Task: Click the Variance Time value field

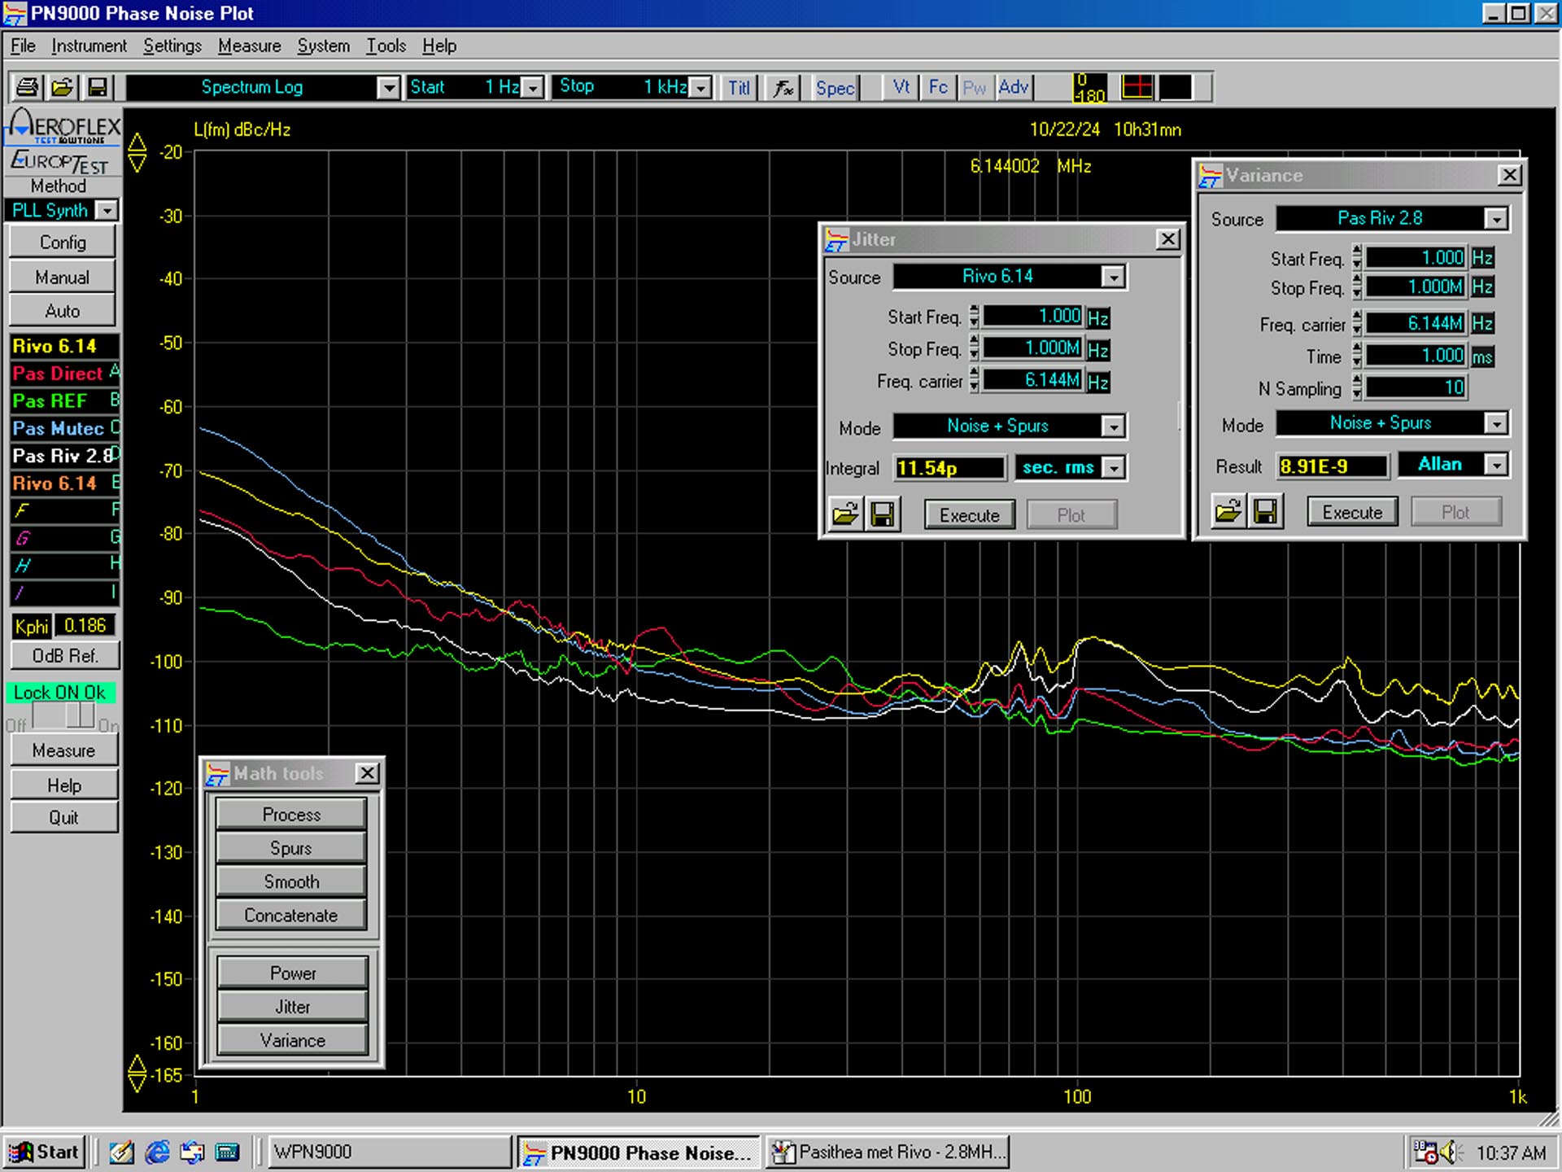Action: [x=1416, y=356]
